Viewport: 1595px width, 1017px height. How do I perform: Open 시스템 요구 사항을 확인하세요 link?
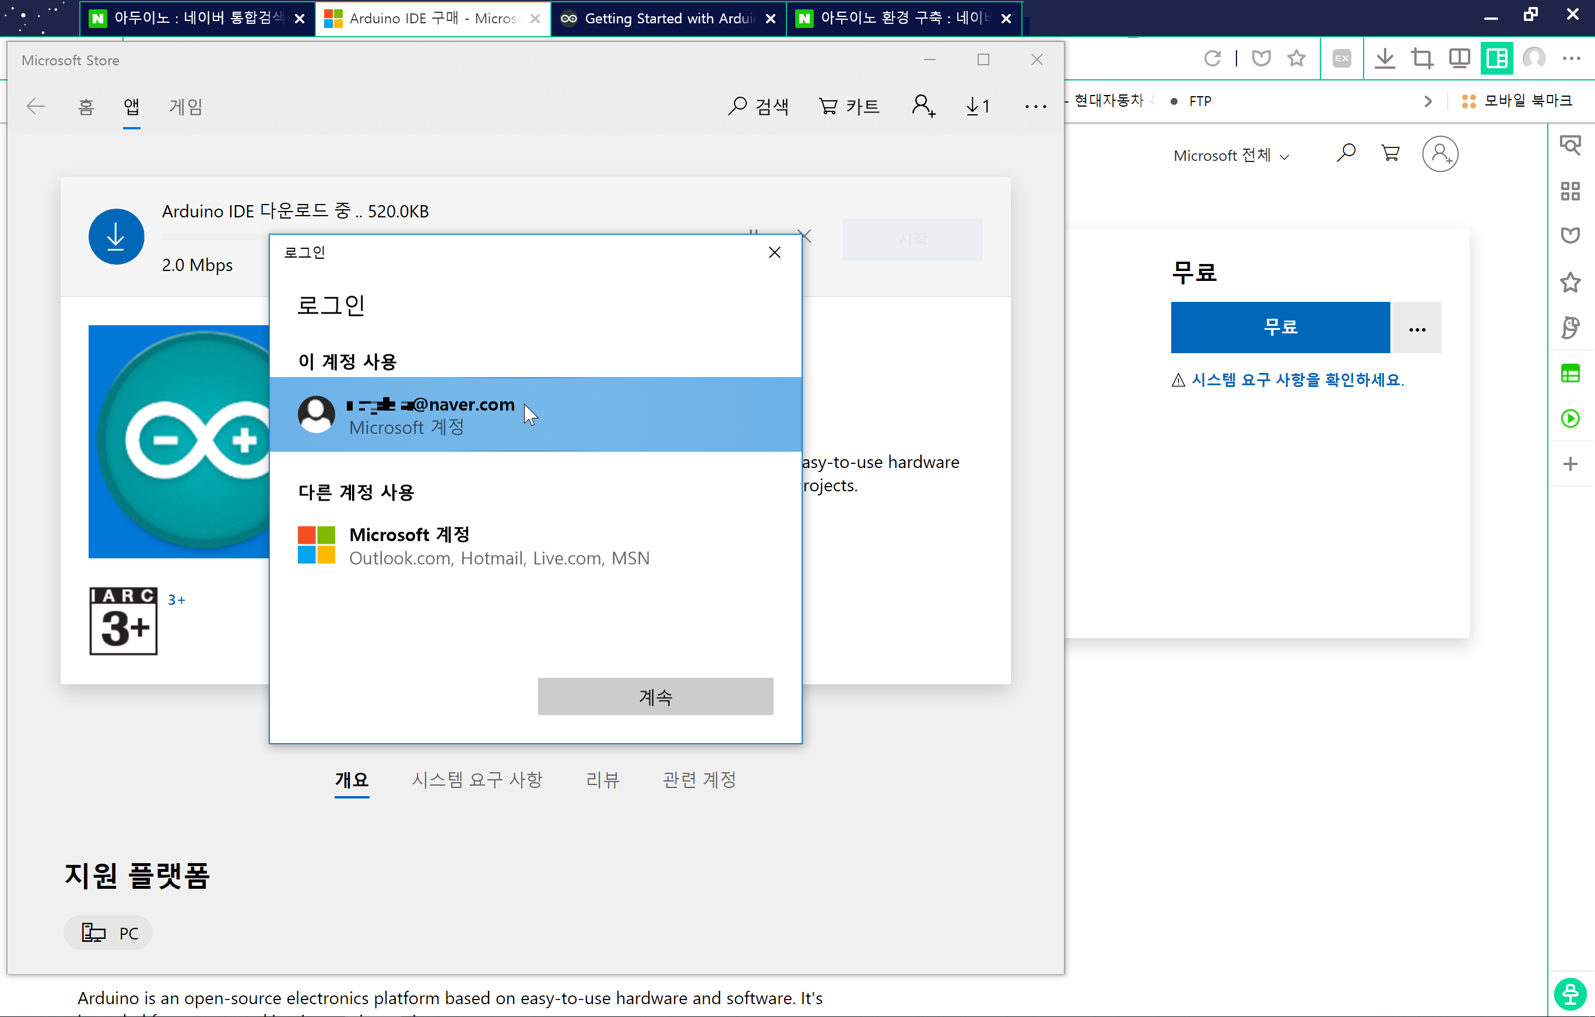(x=1297, y=379)
